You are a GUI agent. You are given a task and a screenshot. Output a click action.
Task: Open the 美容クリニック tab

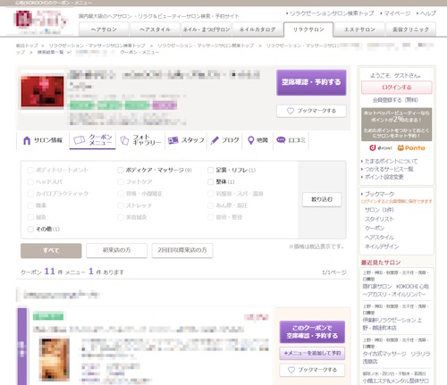coord(410,29)
